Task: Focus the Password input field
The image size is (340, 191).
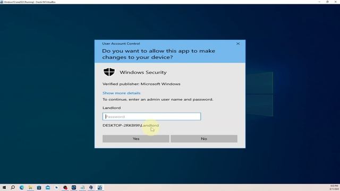Action: tap(151, 117)
